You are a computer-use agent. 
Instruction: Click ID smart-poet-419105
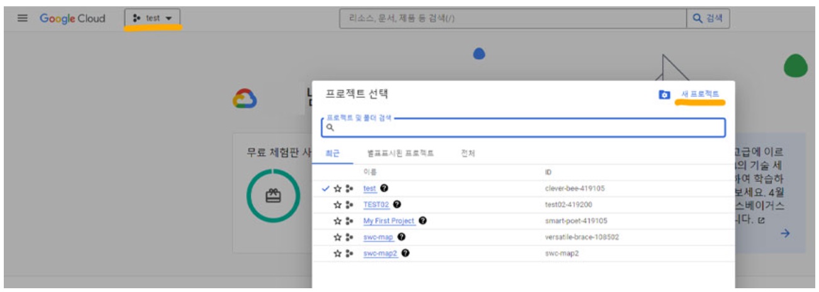pos(576,221)
